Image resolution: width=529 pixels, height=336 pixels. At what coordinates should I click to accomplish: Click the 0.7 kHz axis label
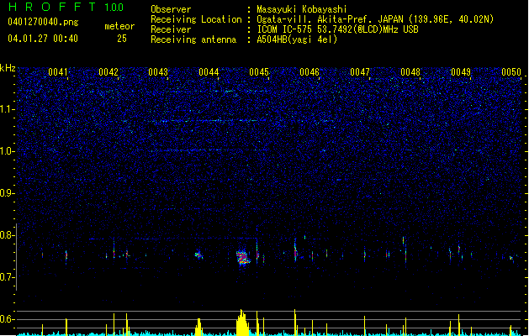click(x=8, y=277)
